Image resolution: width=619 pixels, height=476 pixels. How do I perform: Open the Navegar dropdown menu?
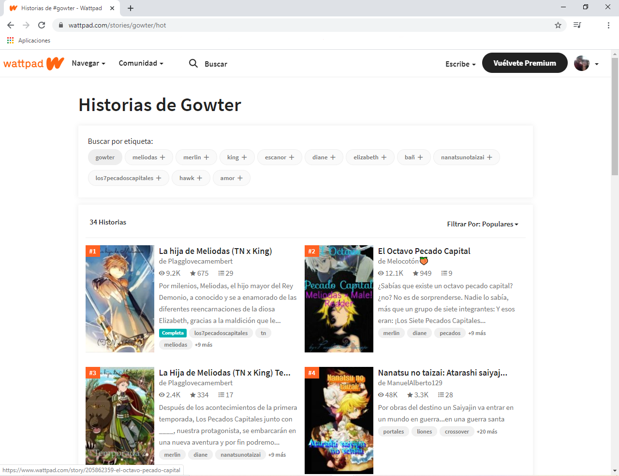88,63
